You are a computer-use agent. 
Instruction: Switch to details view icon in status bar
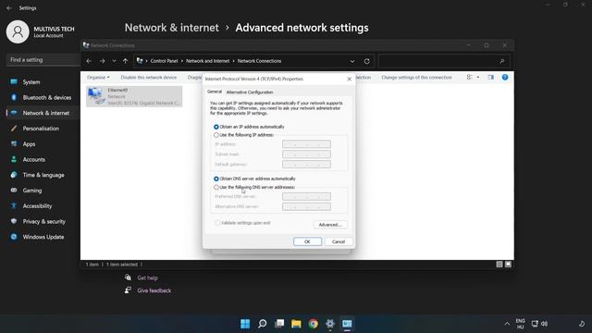click(499, 265)
